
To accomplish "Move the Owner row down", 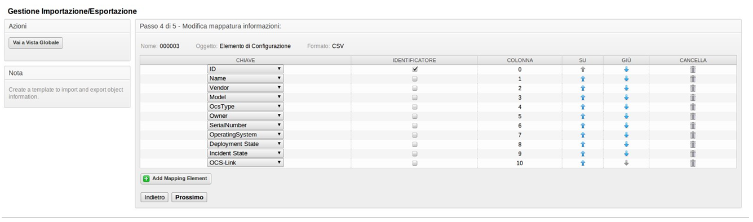I will (x=626, y=116).
